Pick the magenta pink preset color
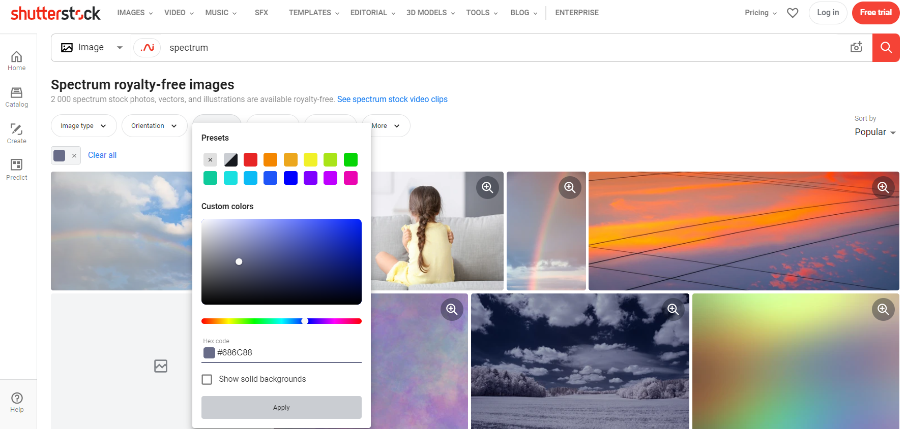The image size is (906, 429). 350,178
